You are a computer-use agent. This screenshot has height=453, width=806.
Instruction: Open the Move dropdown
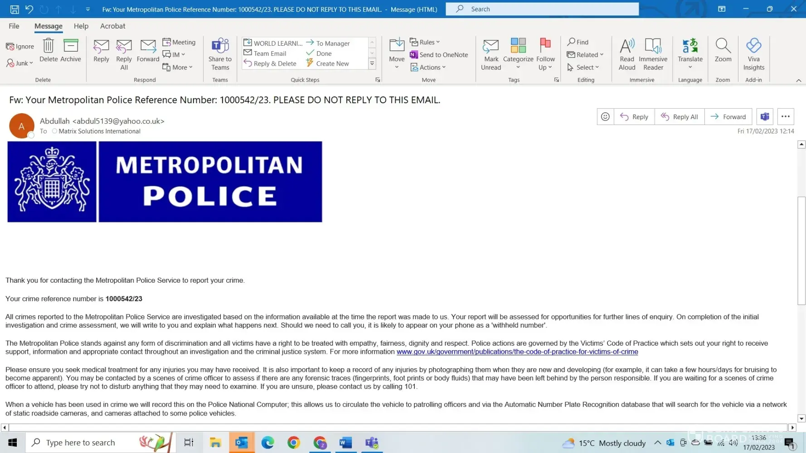(x=397, y=54)
